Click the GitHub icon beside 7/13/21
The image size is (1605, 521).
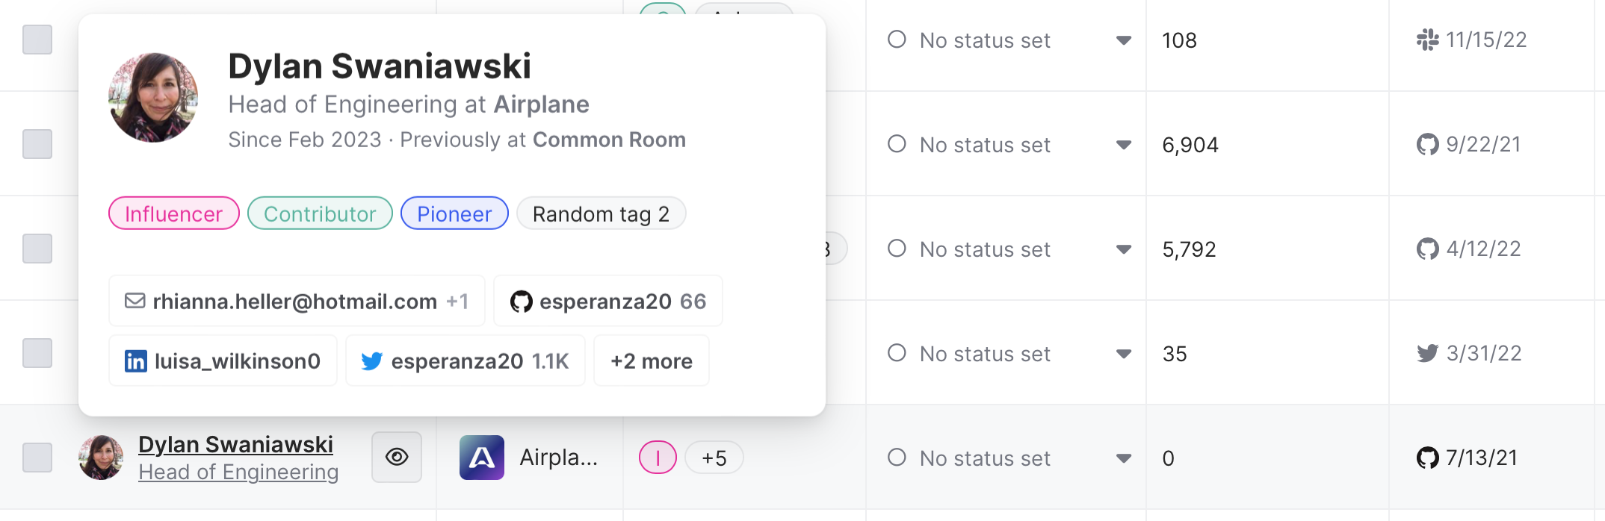tap(1427, 458)
